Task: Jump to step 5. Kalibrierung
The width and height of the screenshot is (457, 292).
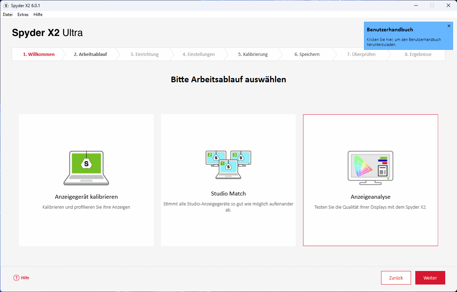Action: (x=253, y=54)
